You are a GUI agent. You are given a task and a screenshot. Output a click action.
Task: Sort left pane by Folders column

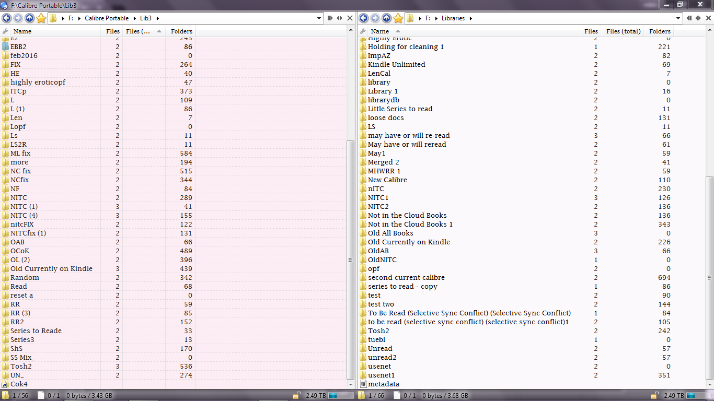pos(181,31)
